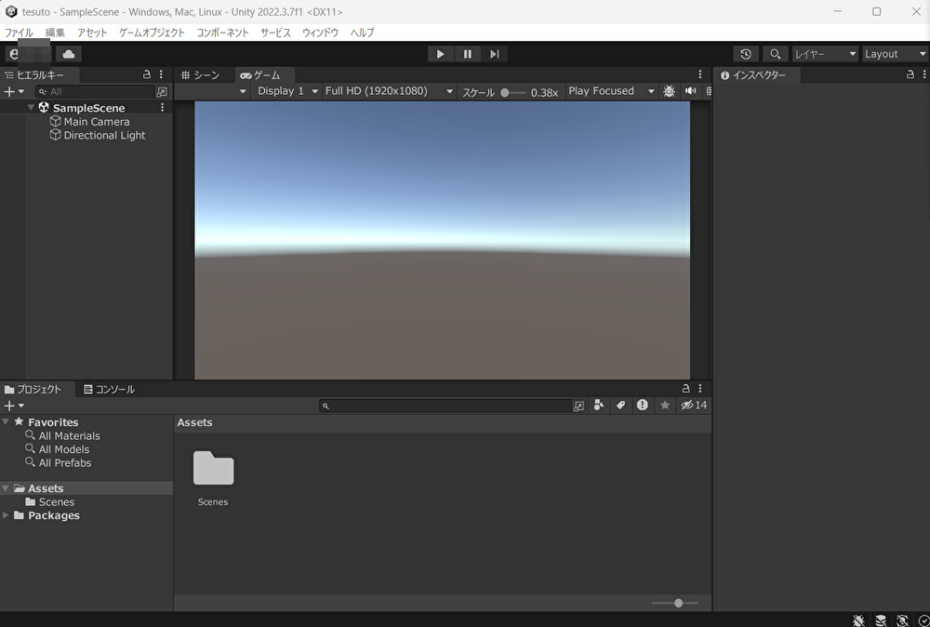930x627 pixels.
Task: Toggle the Project panel lock icon
Action: (x=685, y=388)
